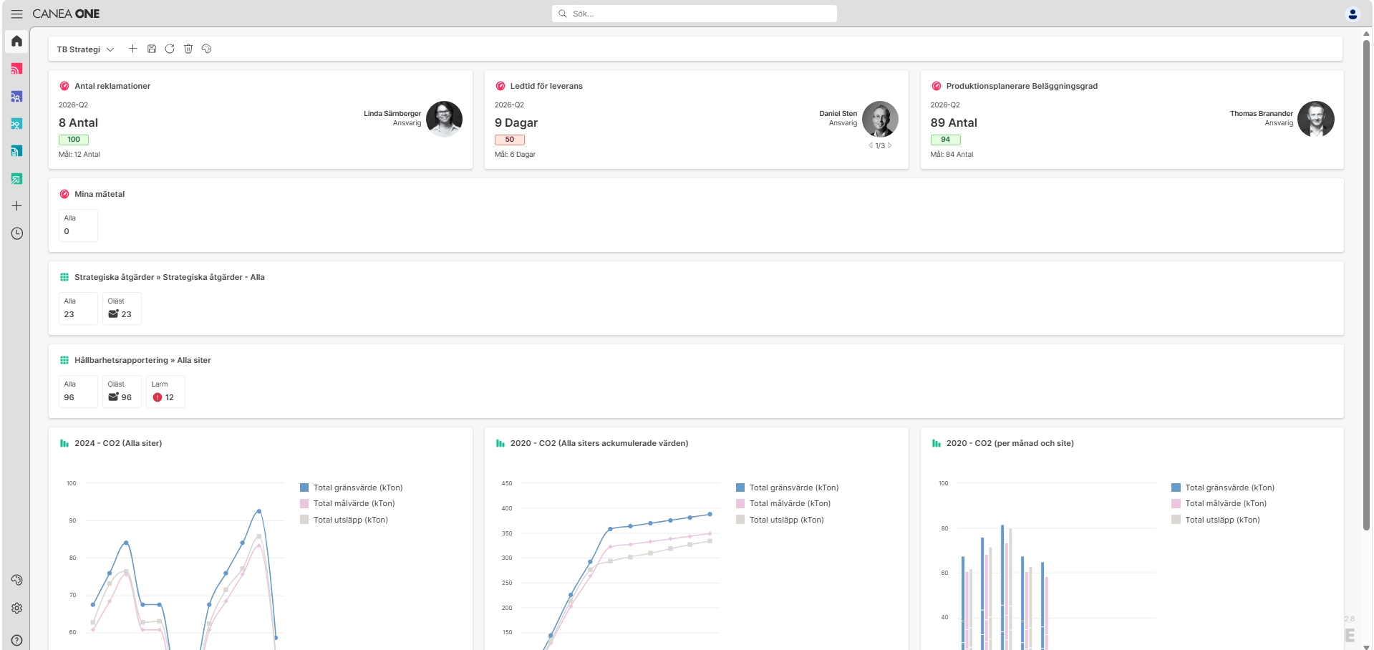
Task: Go to next responsible person arrow
Action: click(x=890, y=145)
